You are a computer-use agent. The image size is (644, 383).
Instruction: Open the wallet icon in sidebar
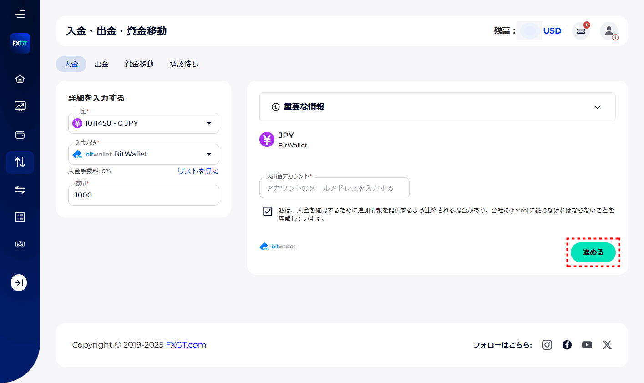pyautogui.click(x=20, y=135)
